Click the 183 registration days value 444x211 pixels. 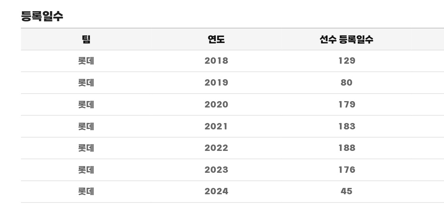346,127
